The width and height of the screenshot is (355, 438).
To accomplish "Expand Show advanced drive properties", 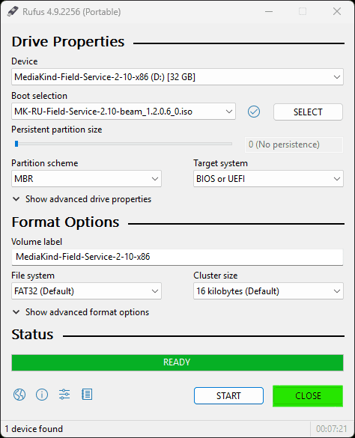I will pos(82,199).
